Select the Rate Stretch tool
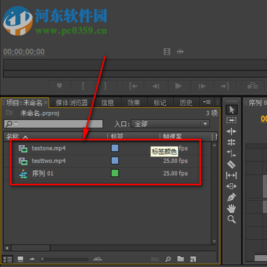The height and width of the screenshot is (267, 267). [231, 153]
